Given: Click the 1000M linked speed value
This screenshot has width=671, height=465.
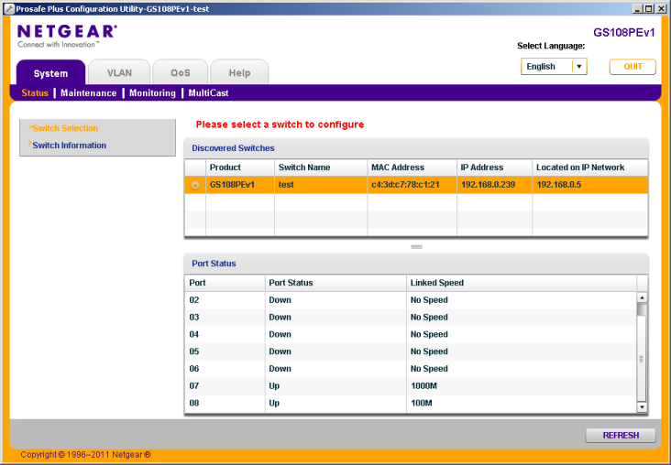Looking at the screenshot, I should (x=423, y=386).
